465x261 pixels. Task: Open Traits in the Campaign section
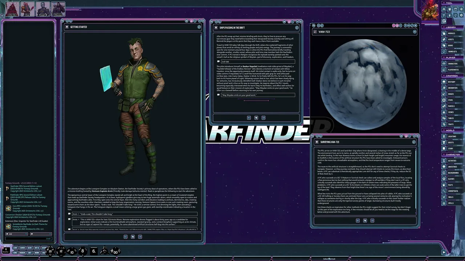453,124
